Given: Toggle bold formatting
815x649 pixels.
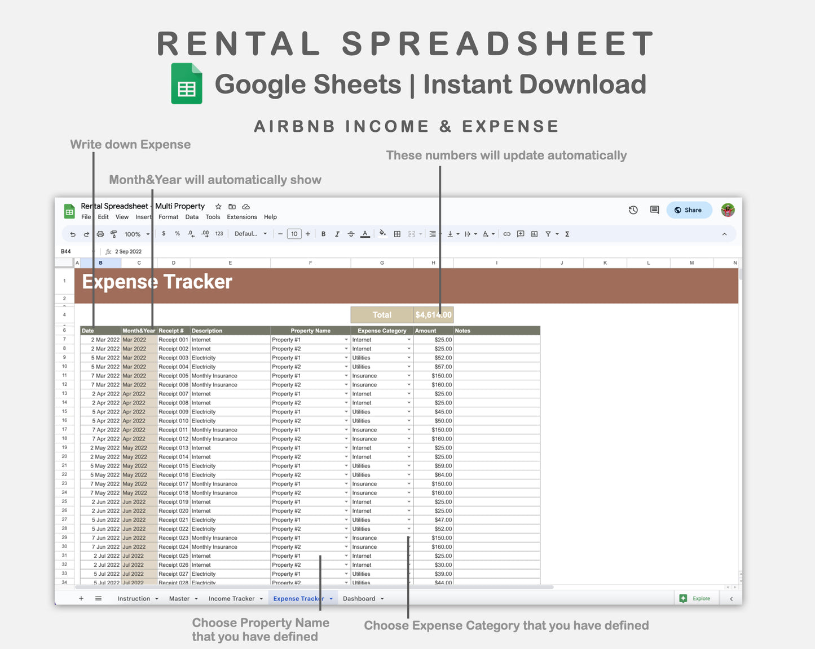Looking at the screenshot, I should [323, 234].
